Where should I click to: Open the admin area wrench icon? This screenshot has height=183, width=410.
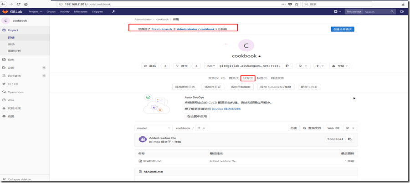tap(113, 11)
